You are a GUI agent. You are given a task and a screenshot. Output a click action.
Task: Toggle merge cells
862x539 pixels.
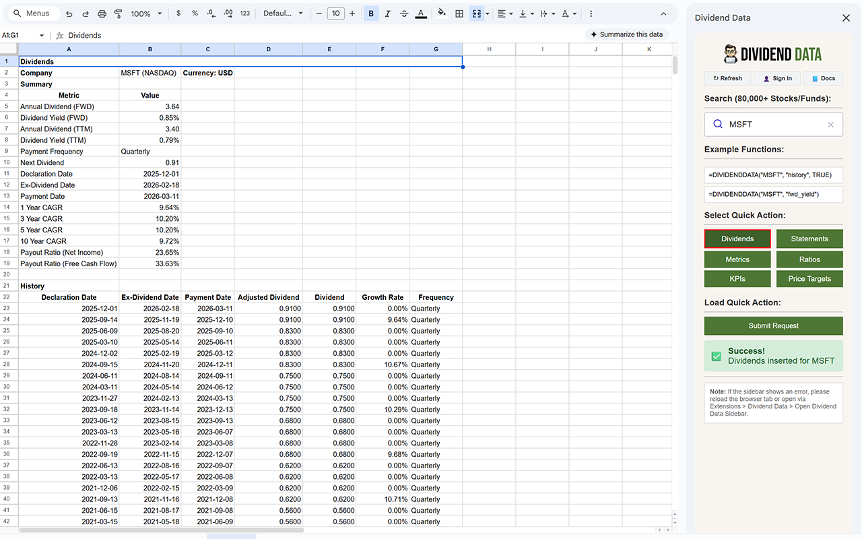[x=476, y=13]
